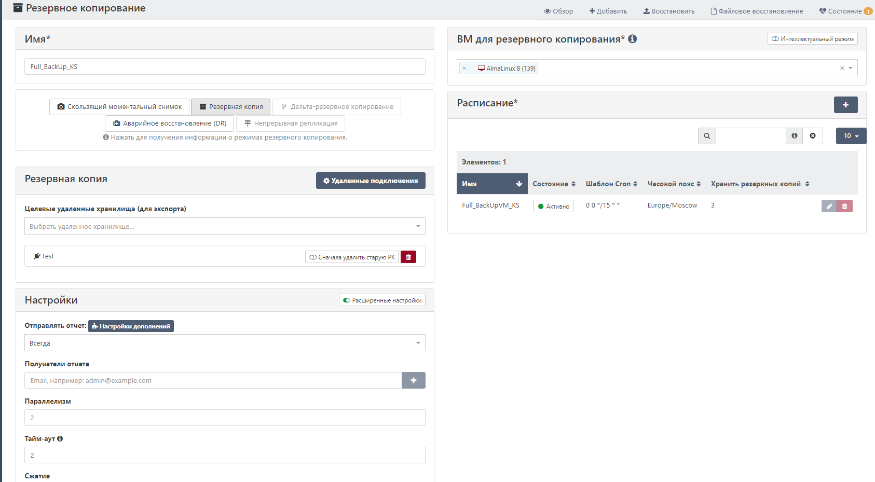Click the Параллелизм value field
This screenshot has height=482, width=875.
[225, 418]
